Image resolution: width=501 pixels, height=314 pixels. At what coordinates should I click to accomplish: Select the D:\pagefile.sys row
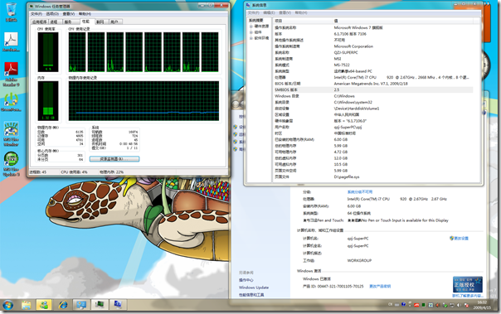(373, 176)
